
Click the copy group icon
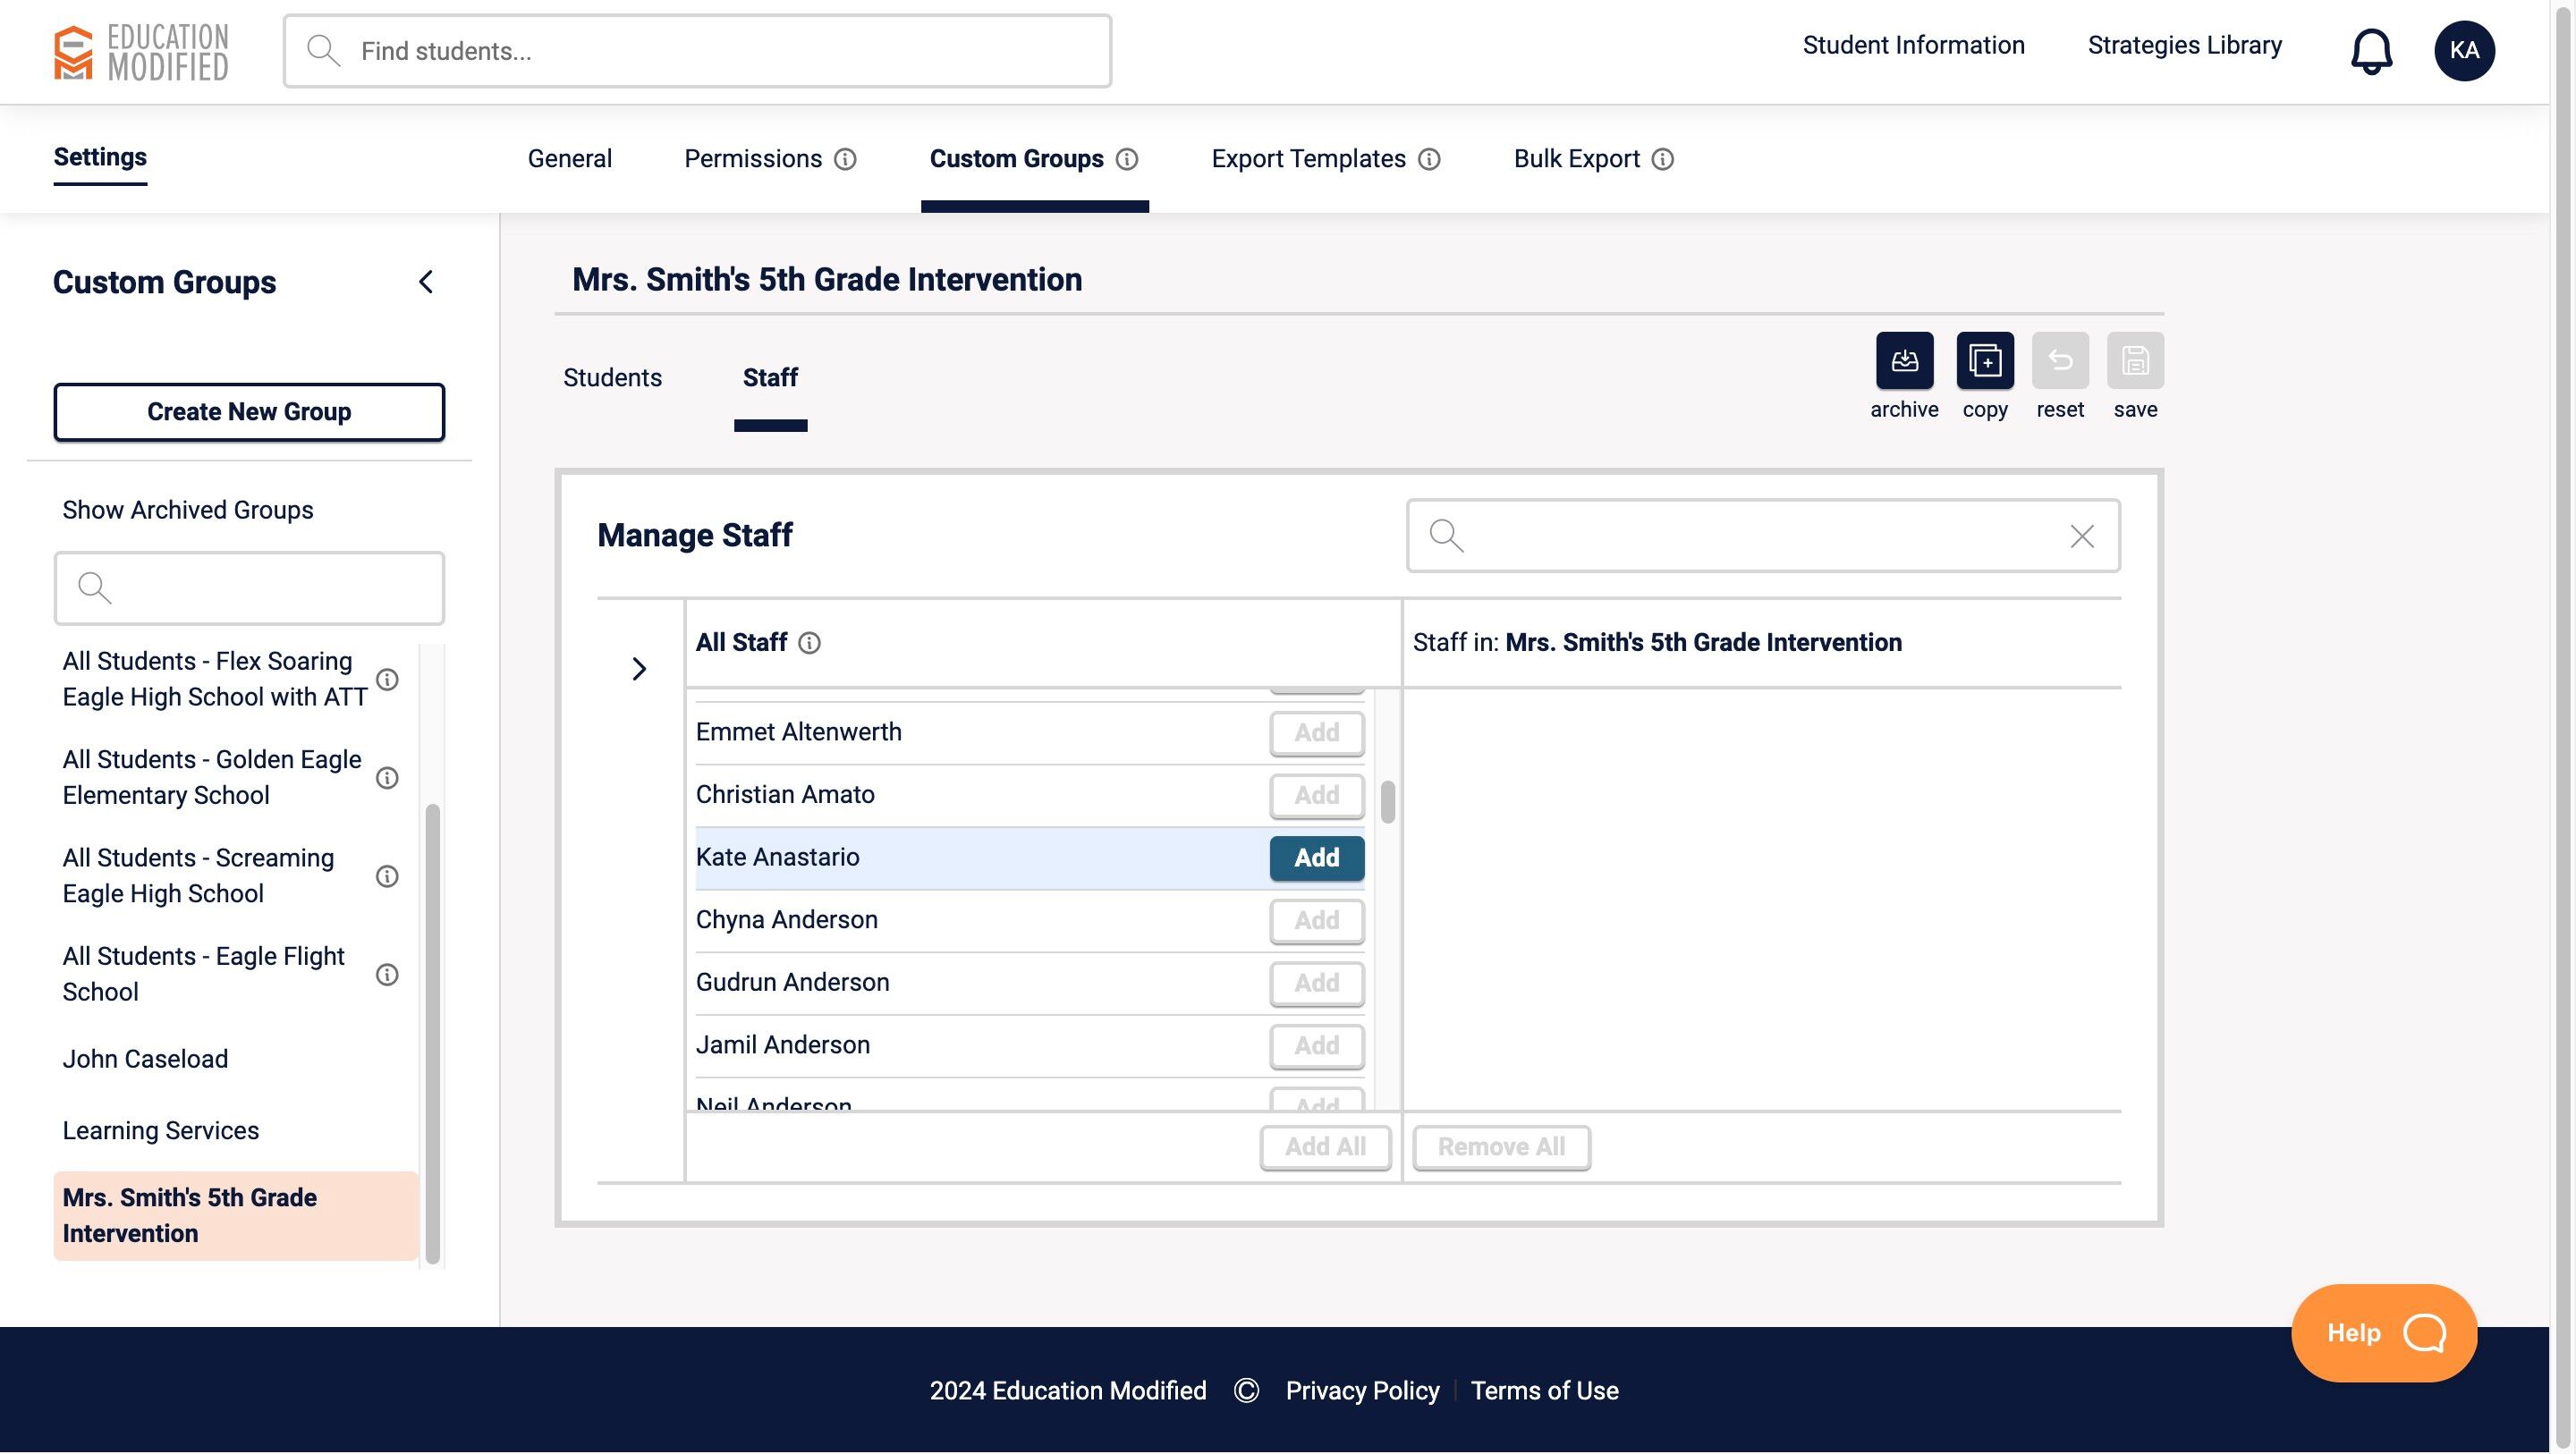point(1984,360)
